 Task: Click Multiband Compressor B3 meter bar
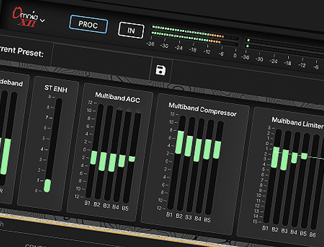click(x=195, y=166)
